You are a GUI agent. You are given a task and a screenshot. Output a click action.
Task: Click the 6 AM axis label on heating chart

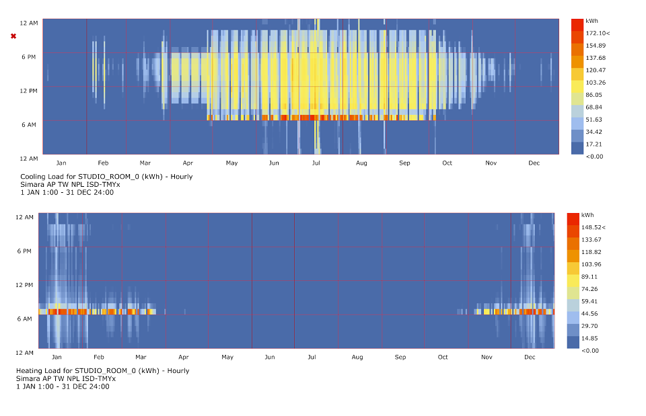coord(24,319)
